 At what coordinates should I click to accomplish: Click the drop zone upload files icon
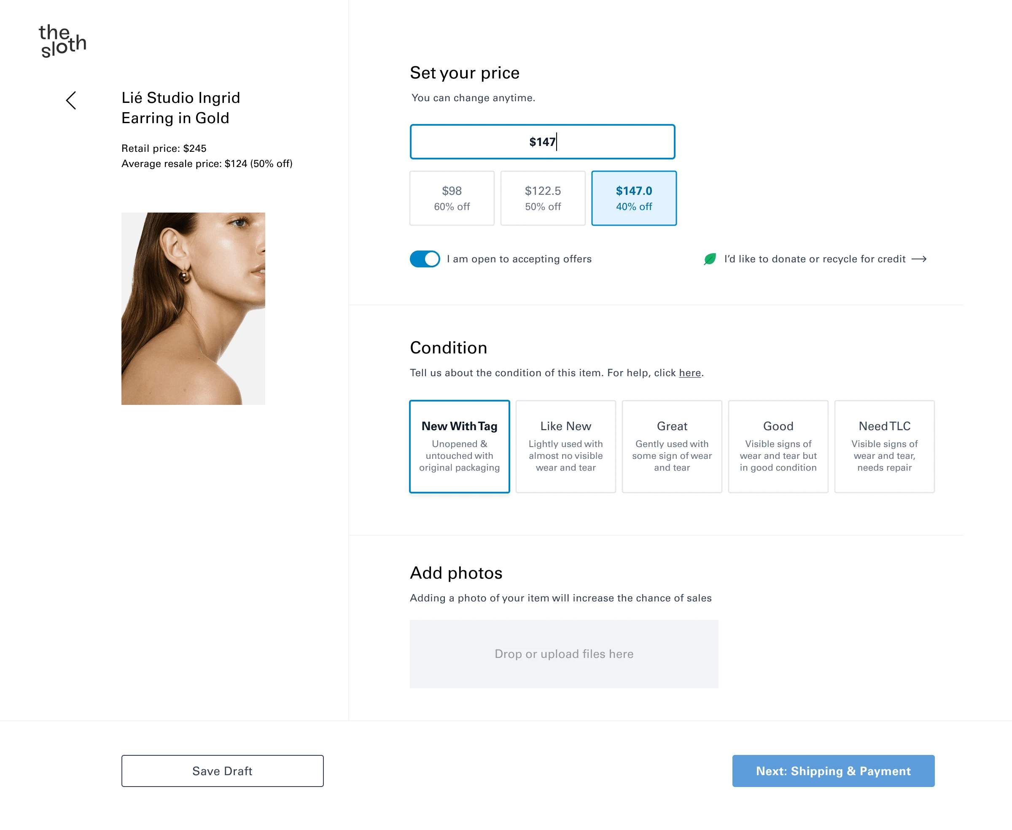pyautogui.click(x=564, y=653)
